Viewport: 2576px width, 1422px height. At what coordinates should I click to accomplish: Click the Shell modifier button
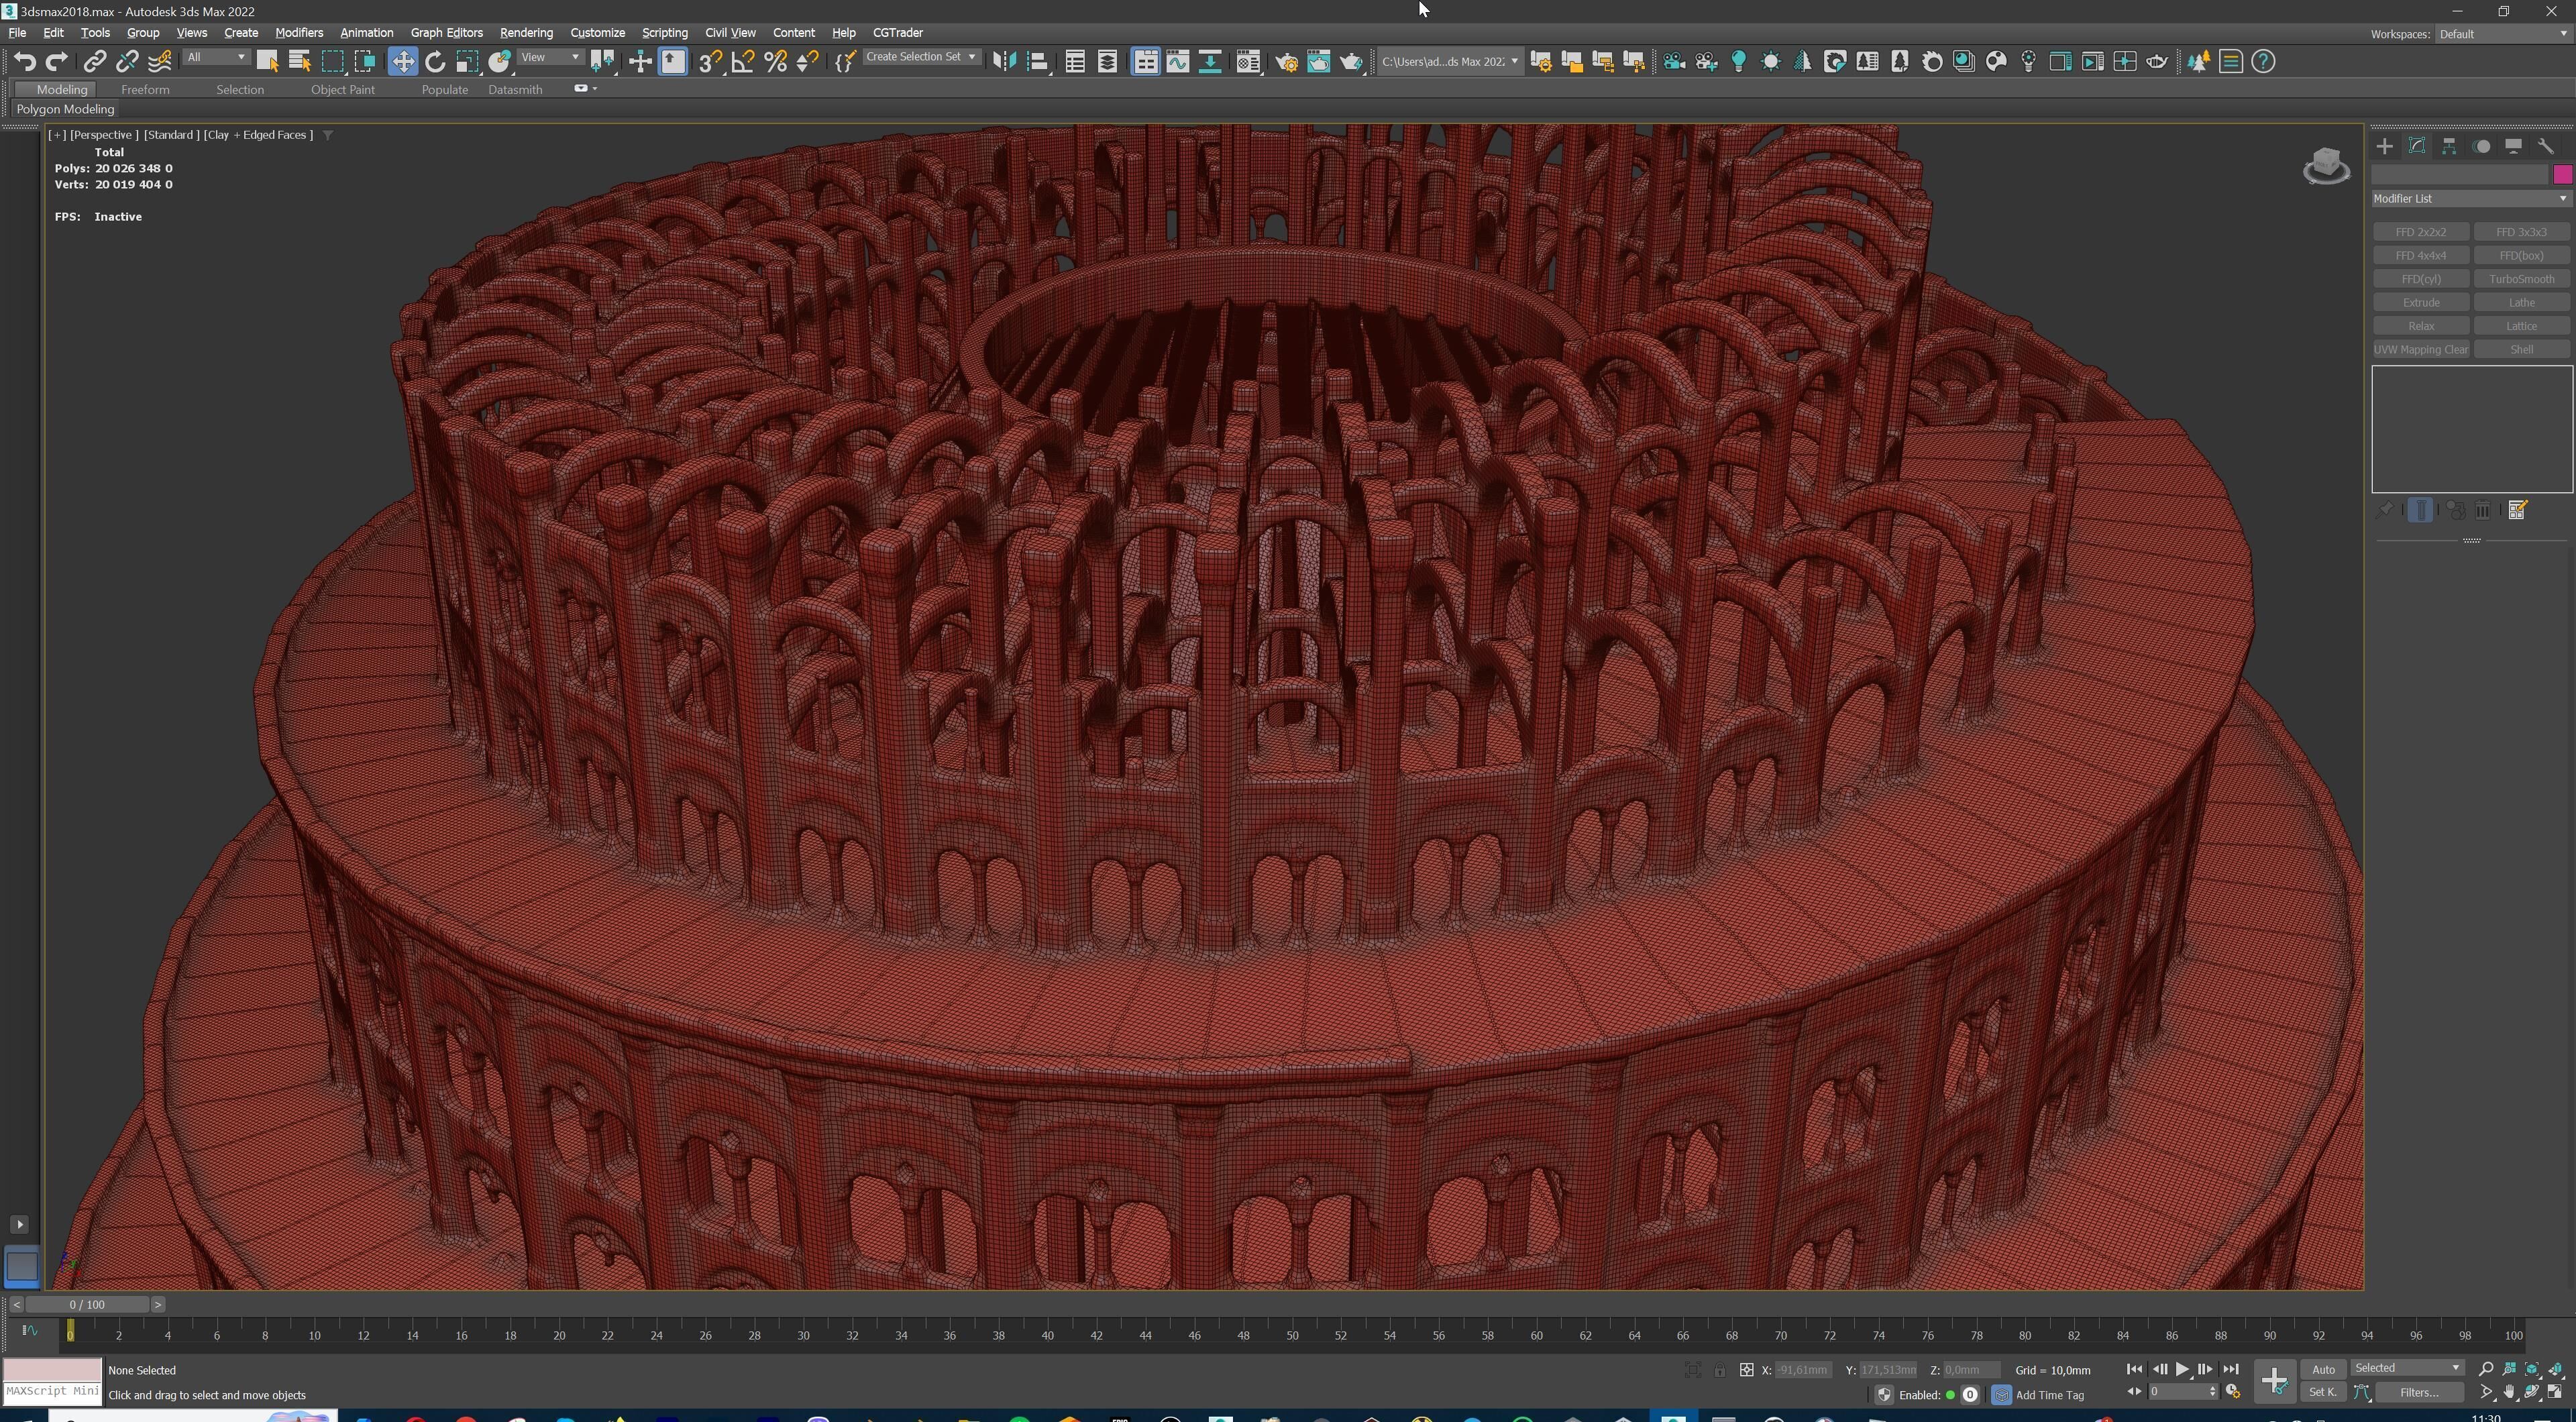(2521, 350)
